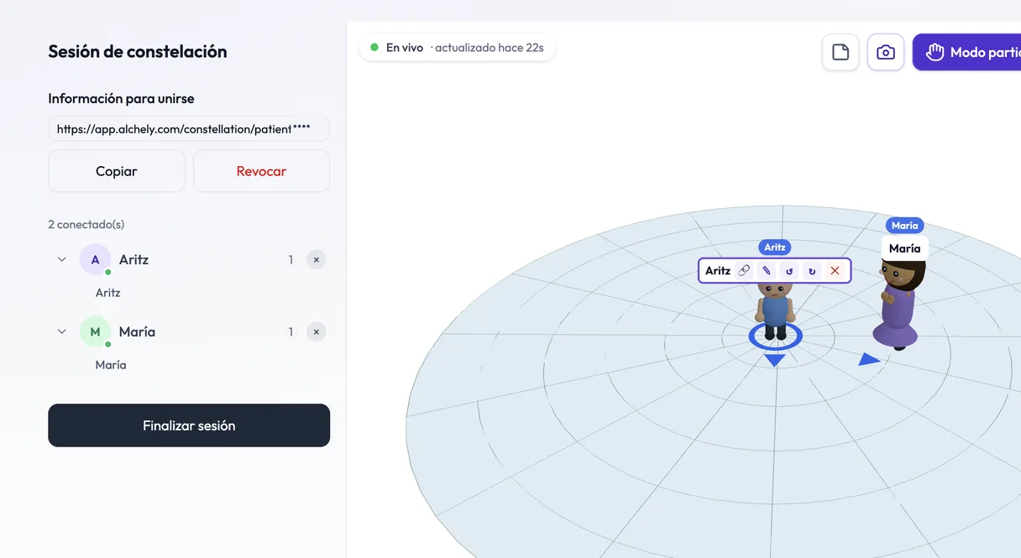Take a snapshot with the camera button
The image size is (1021, 558).
click(886, 52)
